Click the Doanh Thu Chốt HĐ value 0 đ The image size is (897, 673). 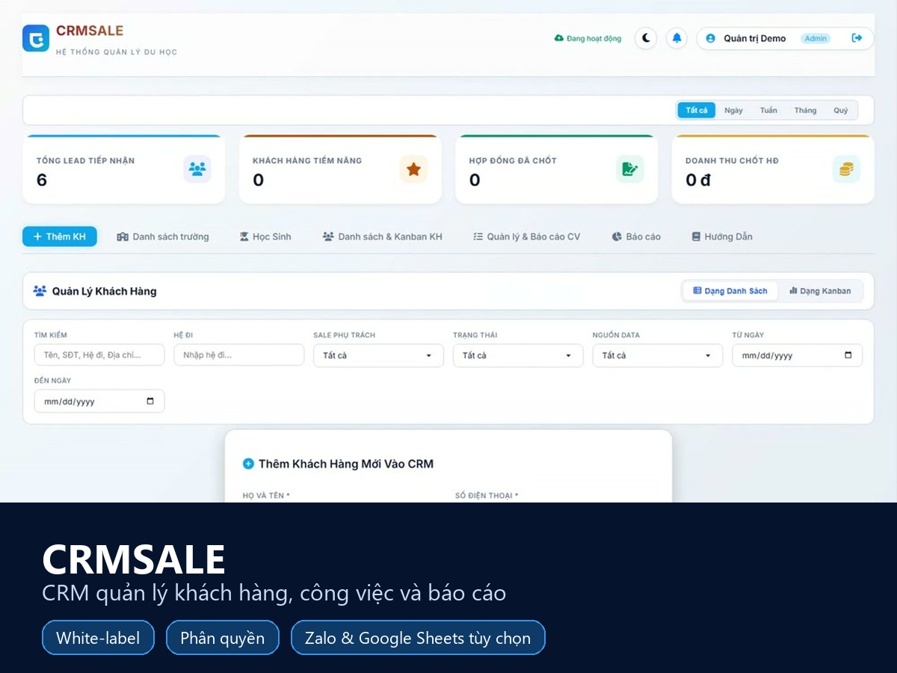tap(698, 179)
